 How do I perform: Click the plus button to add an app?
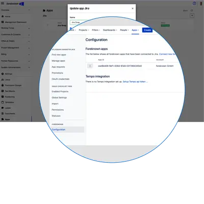(x=192, y=16)
